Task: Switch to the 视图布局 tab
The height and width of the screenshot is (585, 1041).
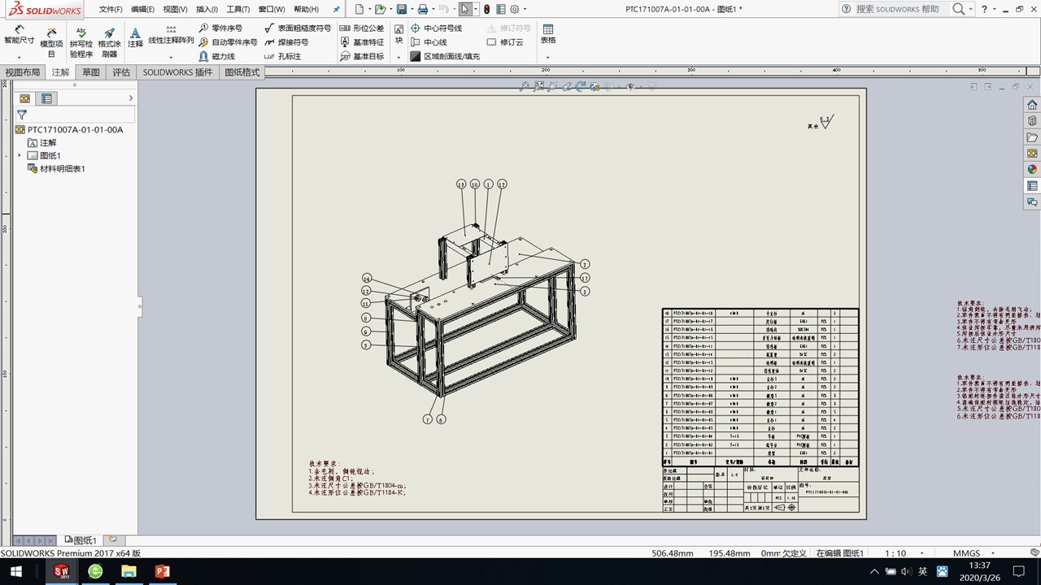Action: coord(23,72)
